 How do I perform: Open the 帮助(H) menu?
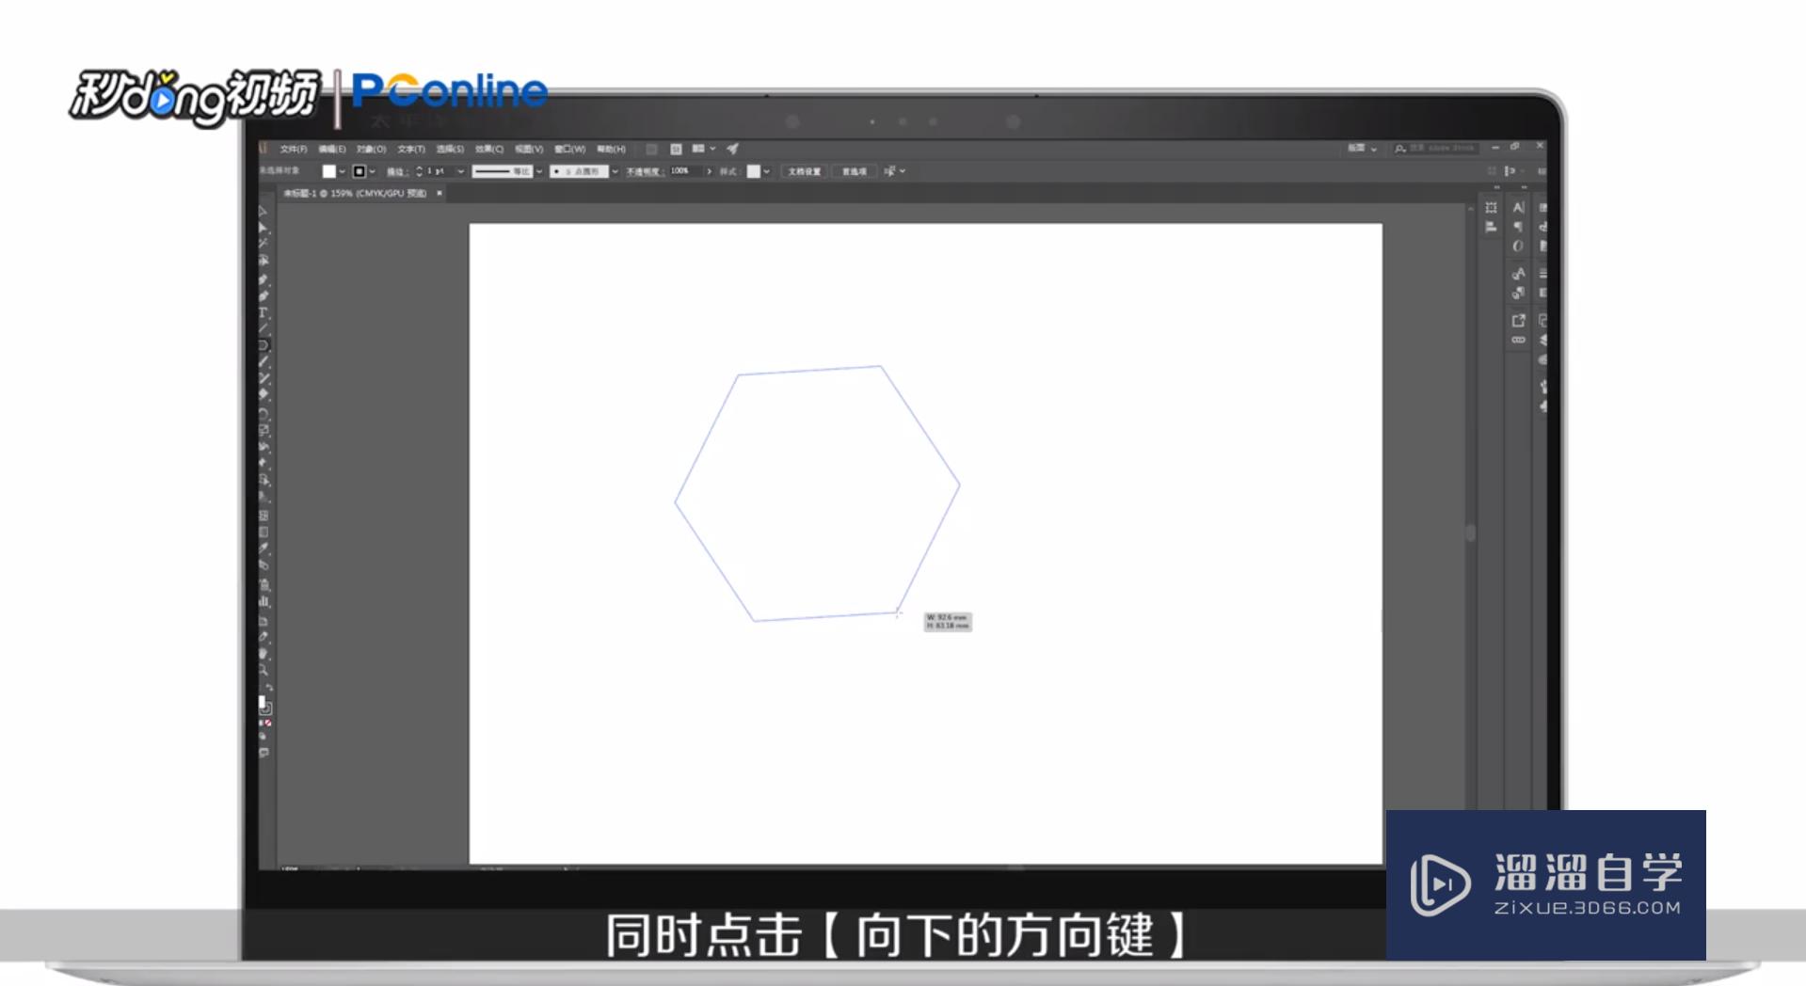(x=611, y=149)
